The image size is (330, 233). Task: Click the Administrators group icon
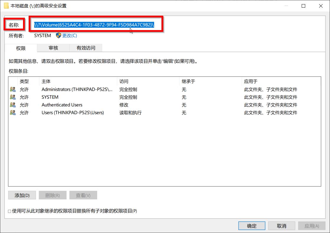(13, 89)
